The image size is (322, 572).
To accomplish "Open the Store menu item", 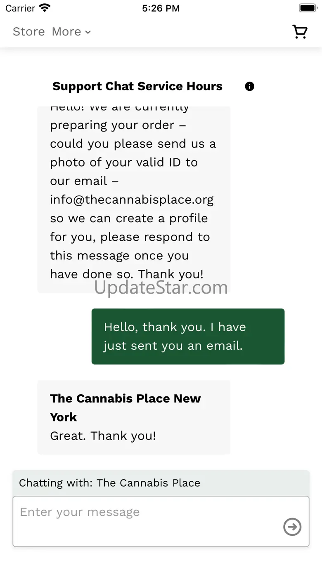I will tap(28, 32).
